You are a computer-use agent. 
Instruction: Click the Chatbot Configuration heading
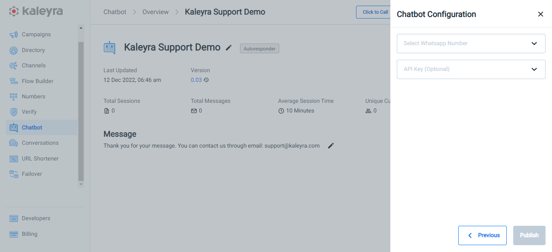tap(436, 15)
